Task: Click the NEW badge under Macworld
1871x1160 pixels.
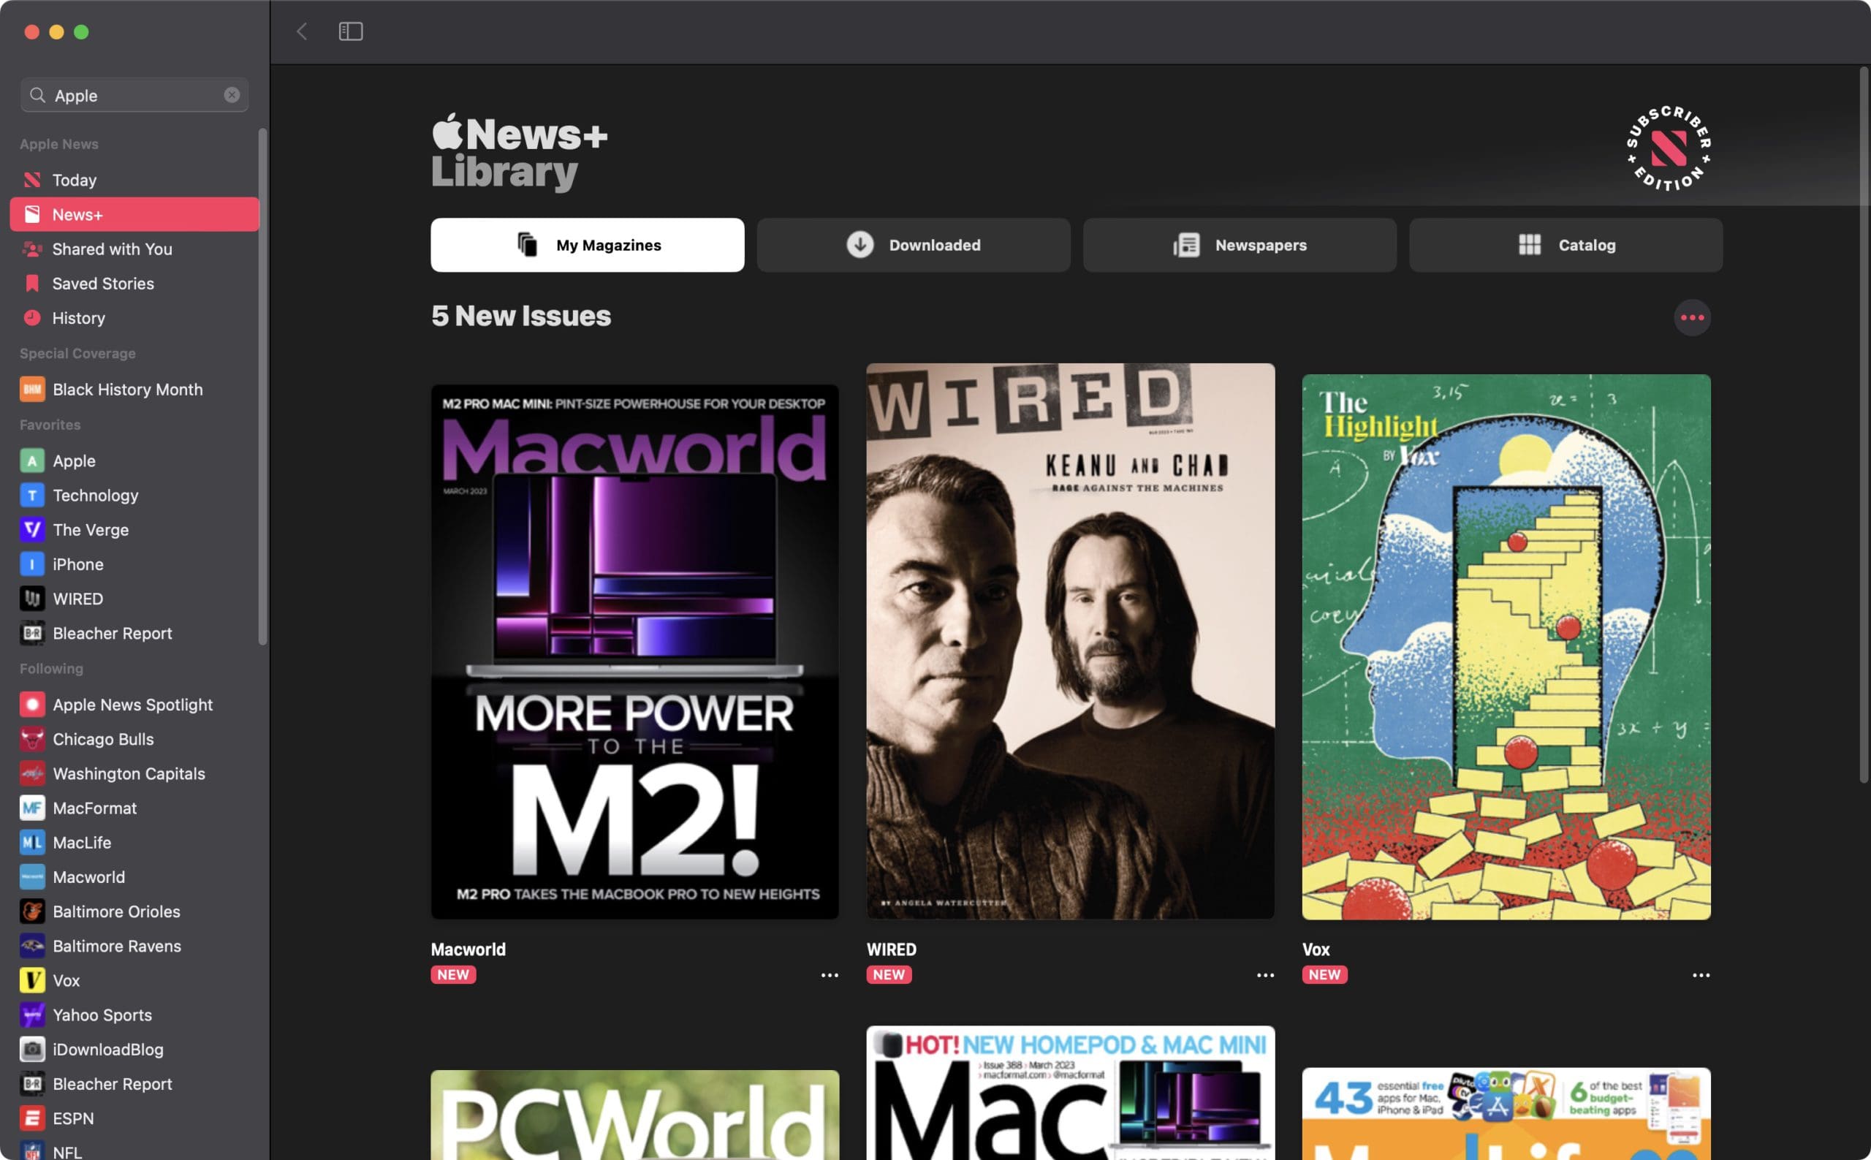Action: coord(453,974)
